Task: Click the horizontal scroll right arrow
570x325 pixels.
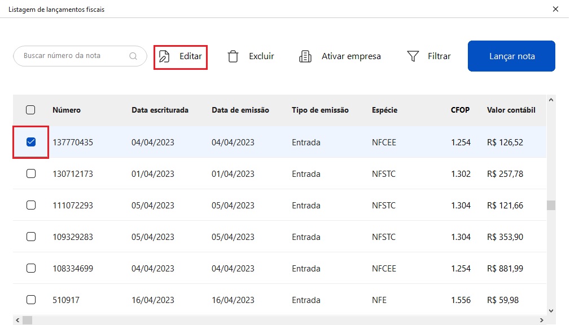Action: 542,320
